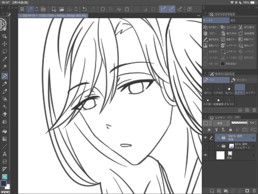Click コピー in quick access
This screenshot has height=194, width=258.
tap(211, 33)
